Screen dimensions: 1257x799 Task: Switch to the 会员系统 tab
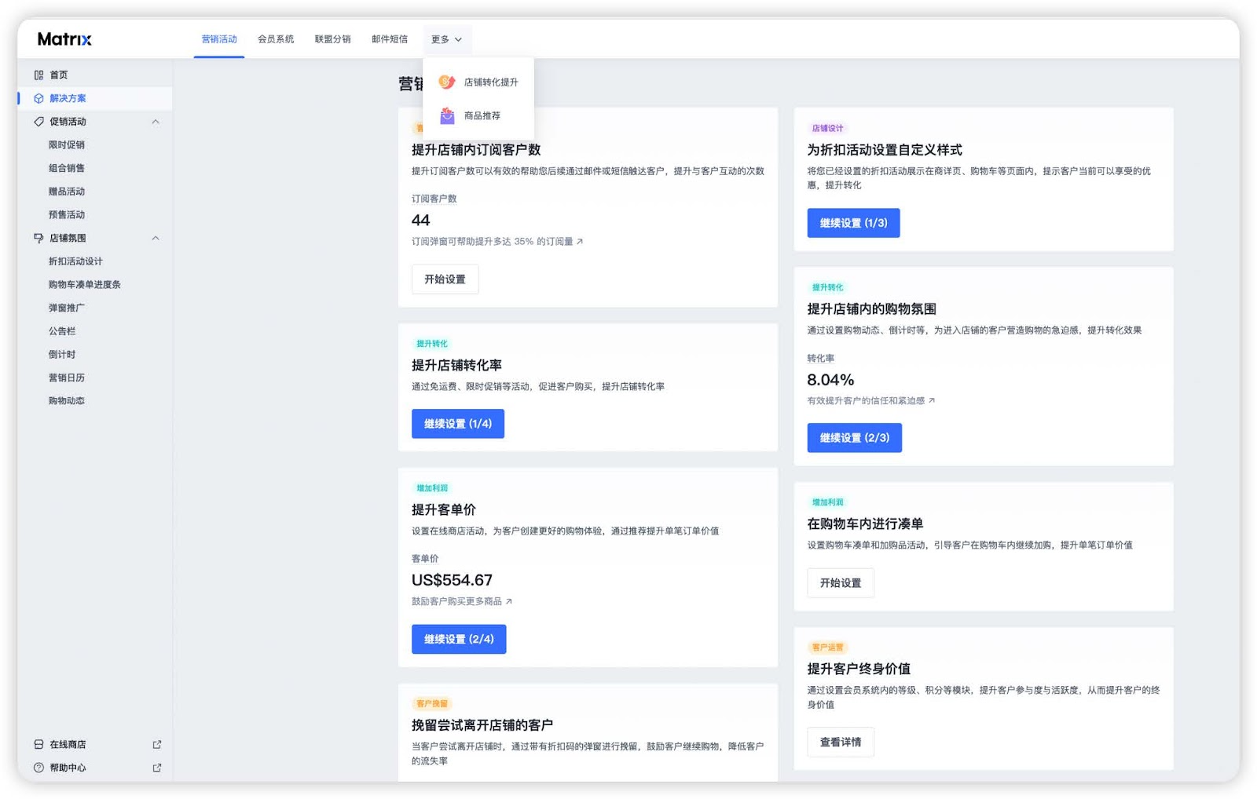point(276,39)
